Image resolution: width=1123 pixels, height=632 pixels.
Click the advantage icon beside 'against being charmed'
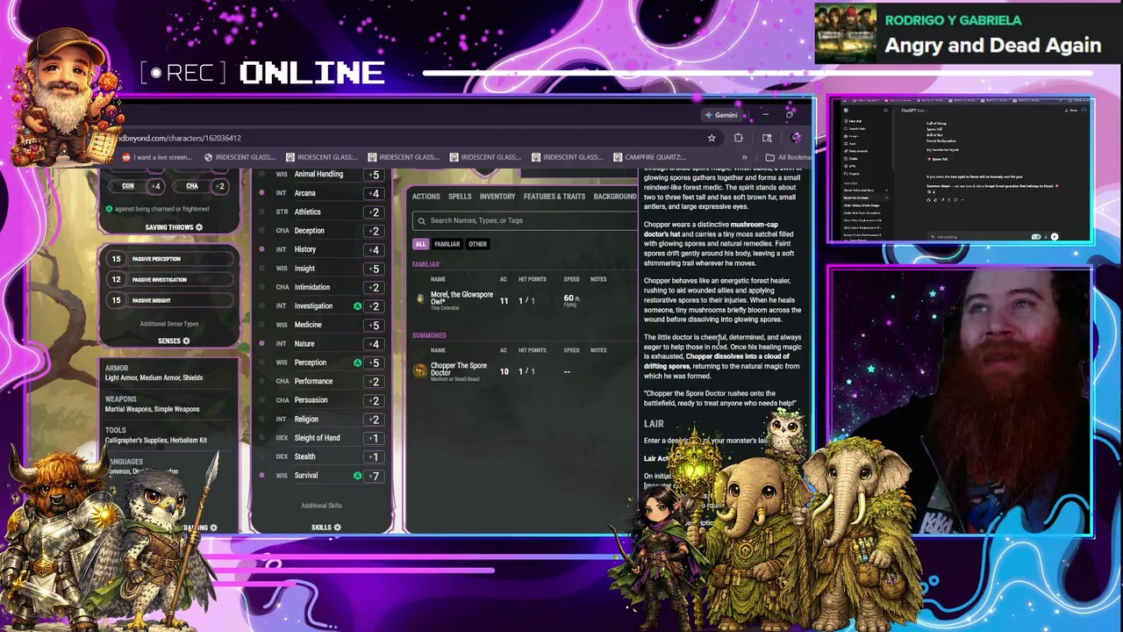click(109, 209)
